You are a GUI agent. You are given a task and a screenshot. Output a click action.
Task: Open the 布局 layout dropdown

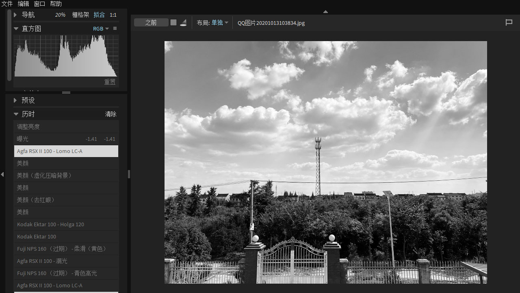pos(217,23)
